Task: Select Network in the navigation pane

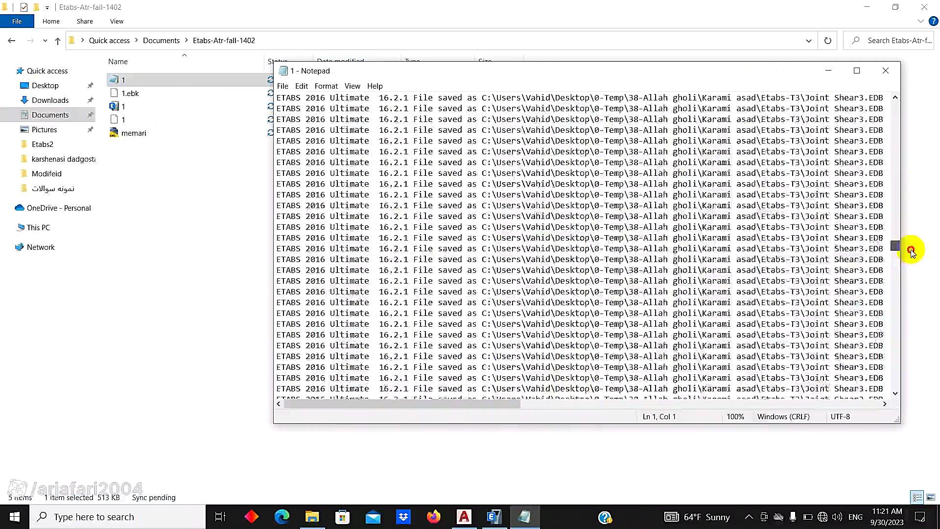Action: pos(41,247)
